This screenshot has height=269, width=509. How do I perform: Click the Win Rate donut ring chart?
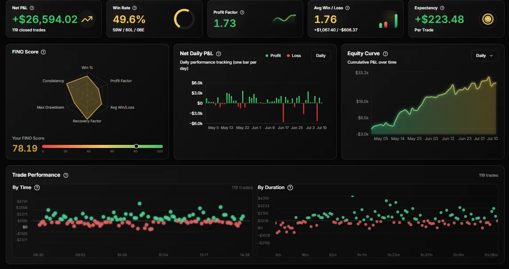click(x=184, y=19)
